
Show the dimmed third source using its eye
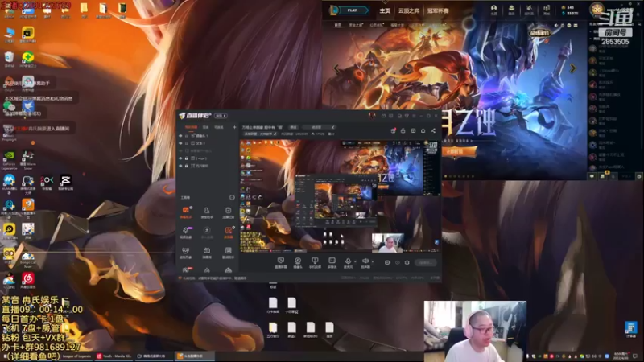click(180, 150)
